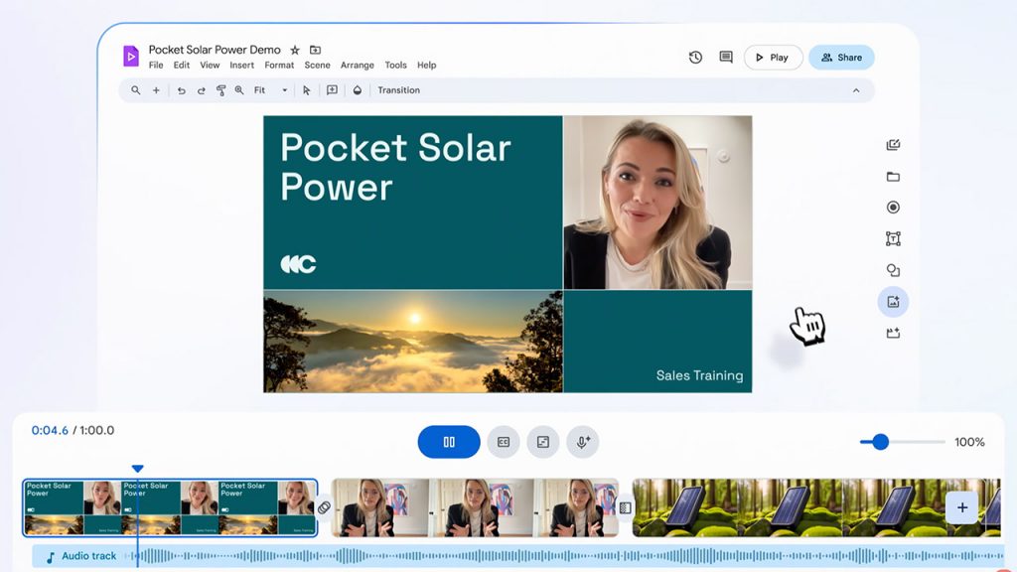
Task: Click the paint format roller icon
Action: pos(221,90)
